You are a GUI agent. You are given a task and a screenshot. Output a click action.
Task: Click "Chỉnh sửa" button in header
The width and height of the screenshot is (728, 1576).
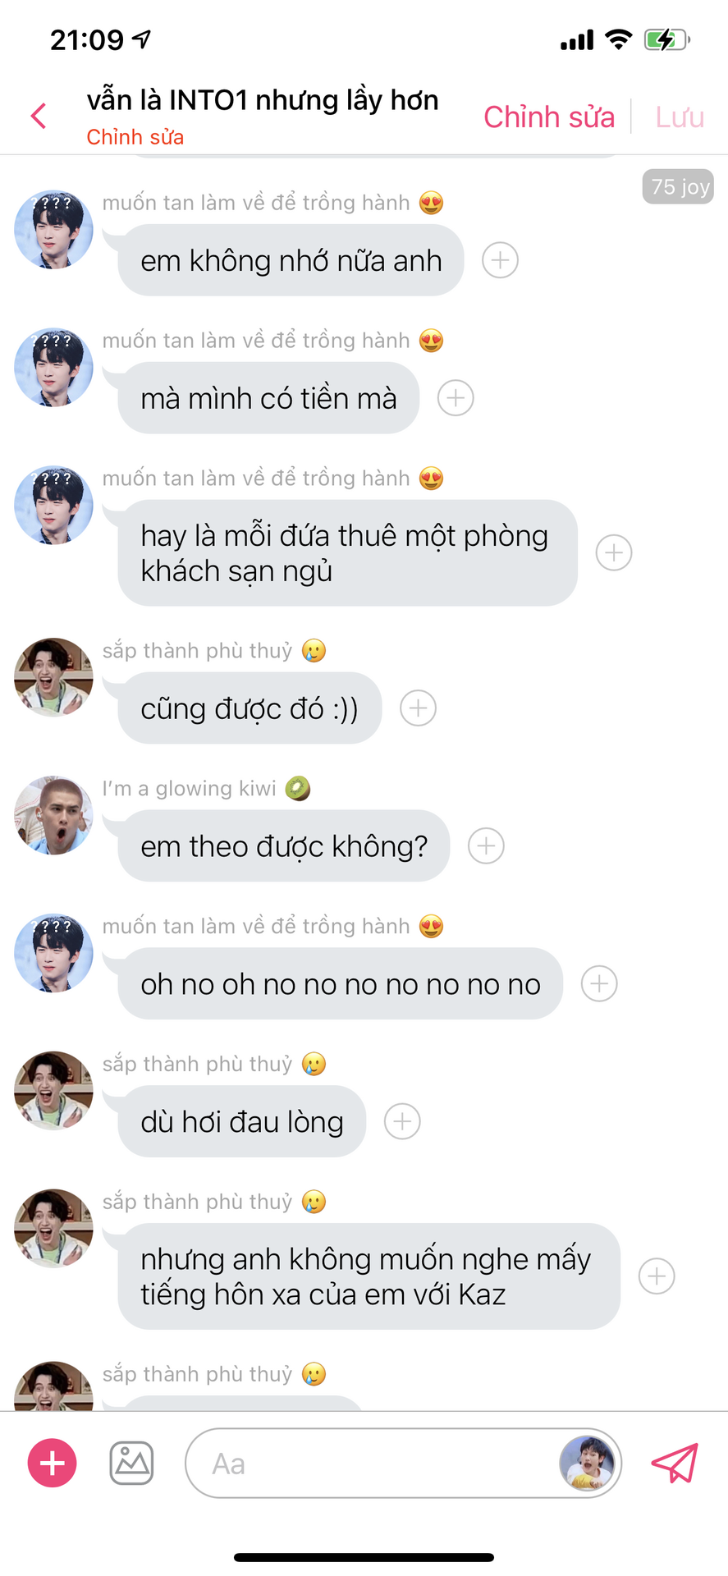(x=549, y=117)
